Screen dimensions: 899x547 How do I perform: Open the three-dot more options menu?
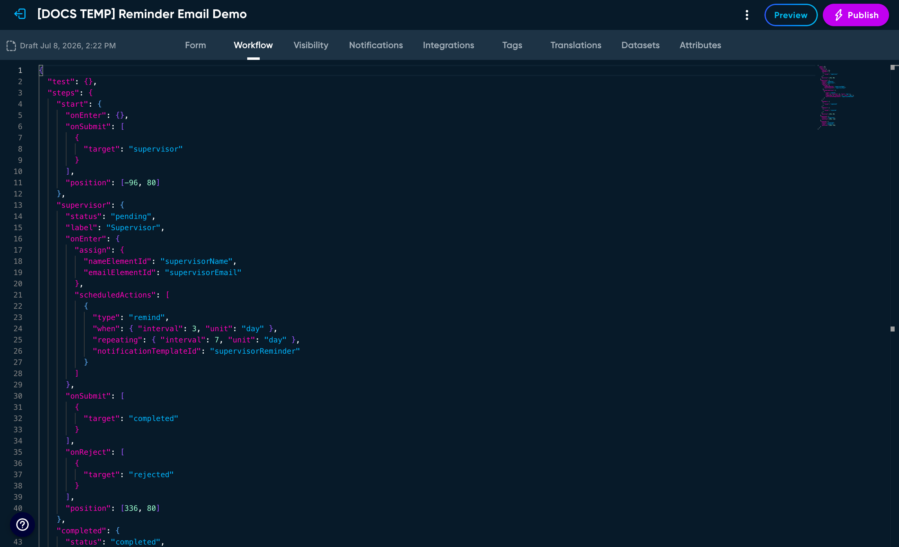click(747, 15)
